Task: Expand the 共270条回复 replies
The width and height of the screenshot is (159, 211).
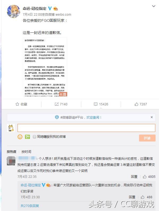Action: [x=30, y=206]
